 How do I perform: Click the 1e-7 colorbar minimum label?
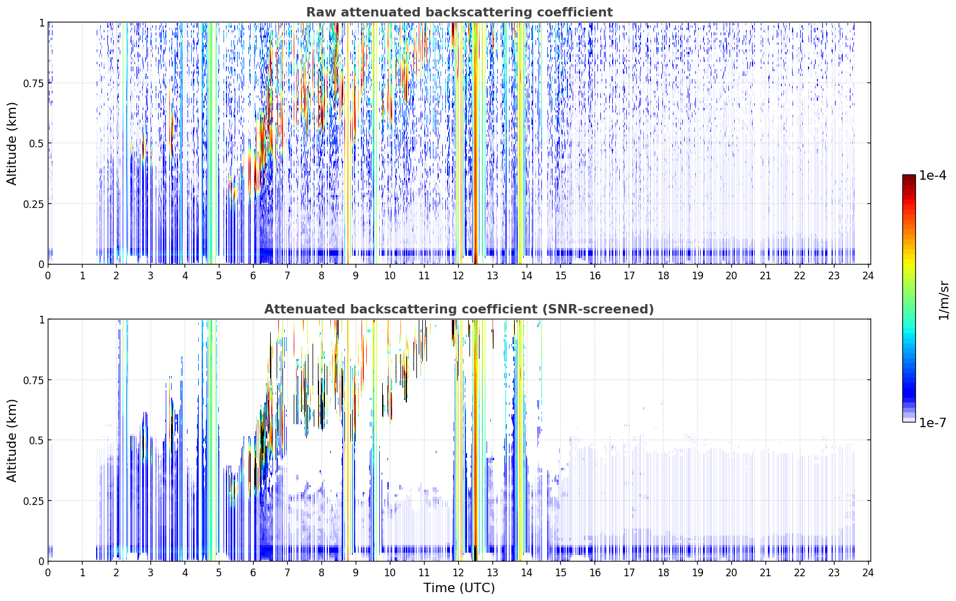[932, 422]
